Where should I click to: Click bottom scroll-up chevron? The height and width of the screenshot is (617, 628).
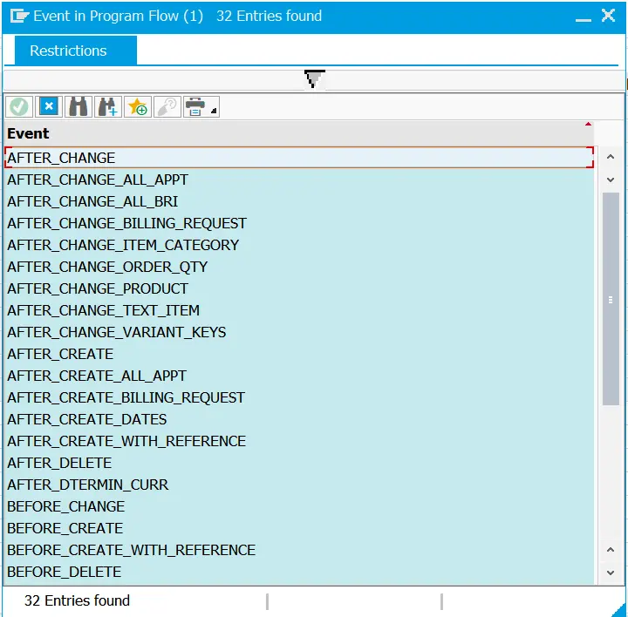pyautogui.click(x=611, y=550)
